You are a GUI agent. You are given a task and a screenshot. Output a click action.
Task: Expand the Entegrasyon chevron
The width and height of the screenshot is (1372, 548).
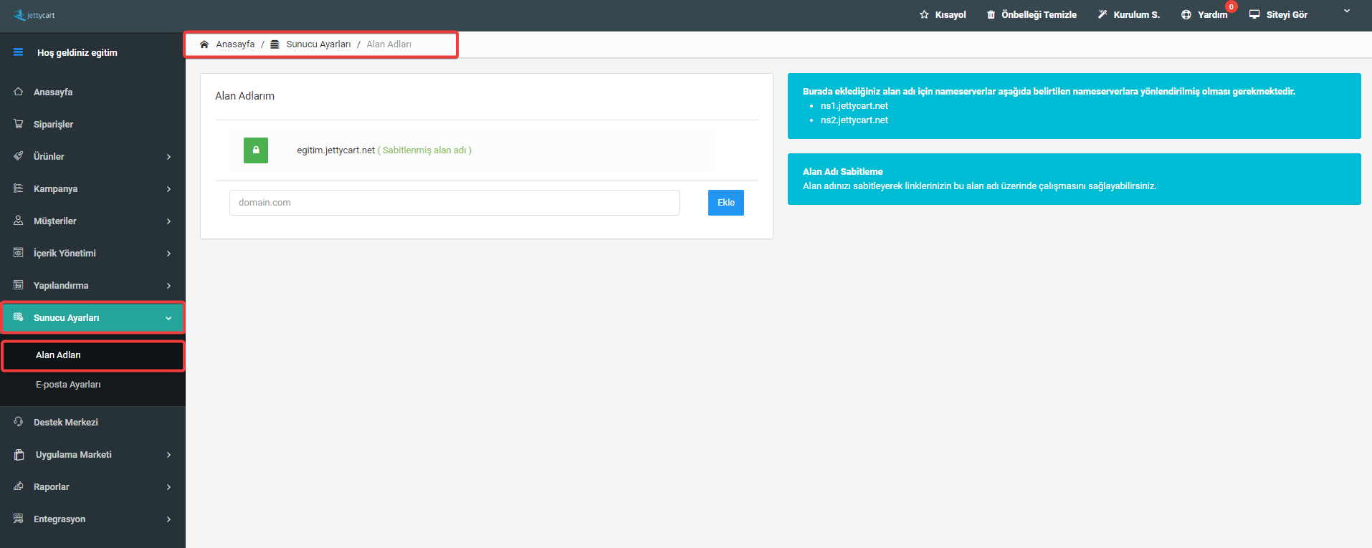168,519
